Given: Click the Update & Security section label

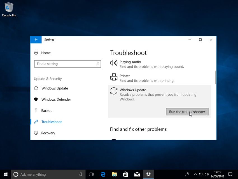Looking at the screenshot, I should (48, 79).
